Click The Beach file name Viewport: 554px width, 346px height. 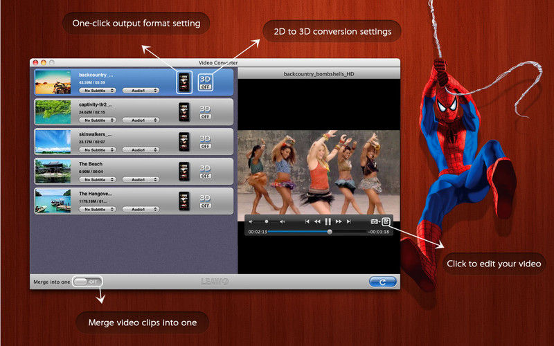(x=91, y=164)
